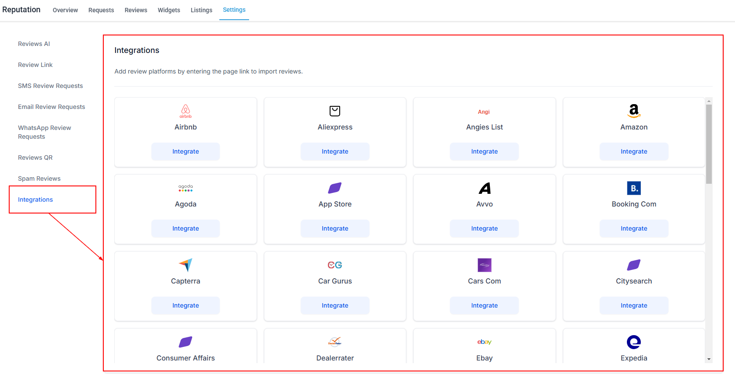Click the Cars Com purple logo

pyautogui.click(x=484, y=265)
